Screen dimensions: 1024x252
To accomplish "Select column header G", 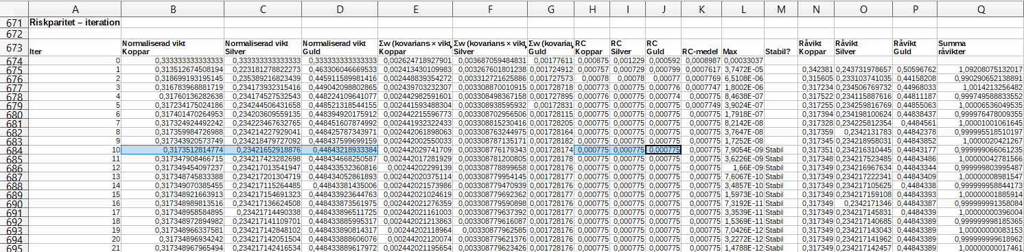I will pos(551,8).
